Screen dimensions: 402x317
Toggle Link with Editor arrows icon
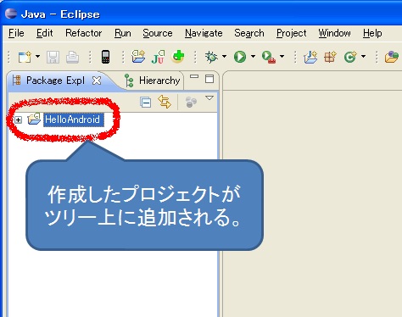coord(165,102)
